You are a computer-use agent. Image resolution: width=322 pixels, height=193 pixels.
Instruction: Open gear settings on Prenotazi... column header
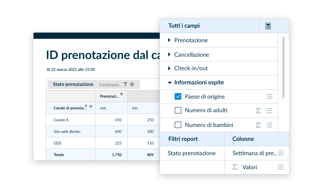tap(122, 94)
